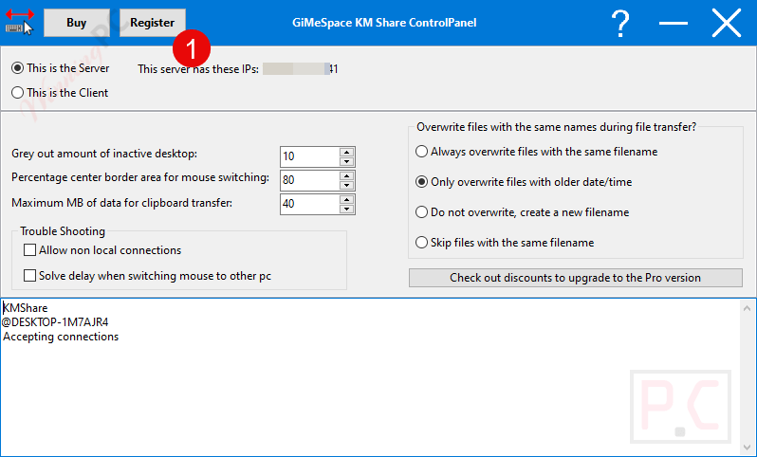
Task: Click 'Maximum MB of data for clipboard transfer:' label
Action: pos(121,203)
